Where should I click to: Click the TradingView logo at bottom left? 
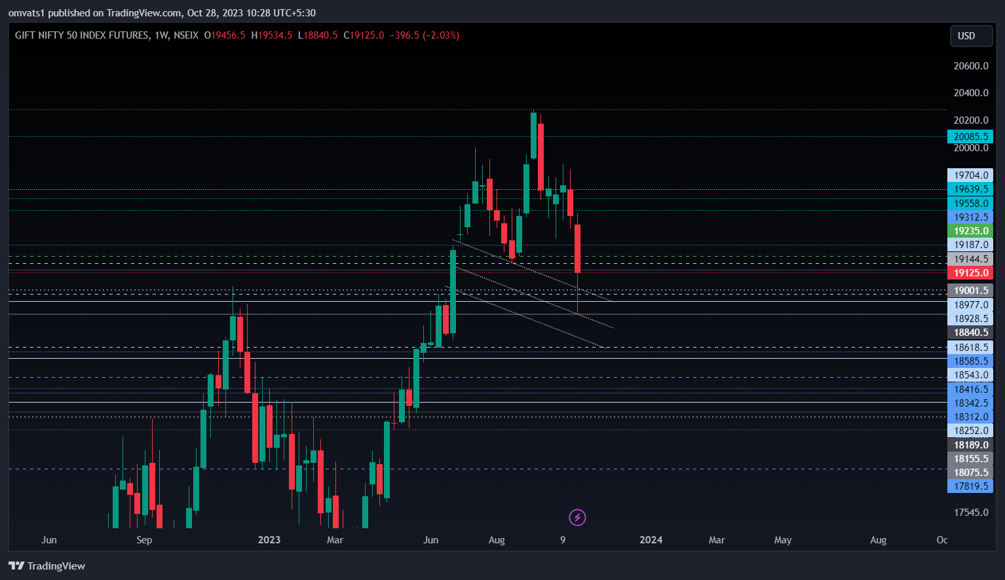click(47, 566)
